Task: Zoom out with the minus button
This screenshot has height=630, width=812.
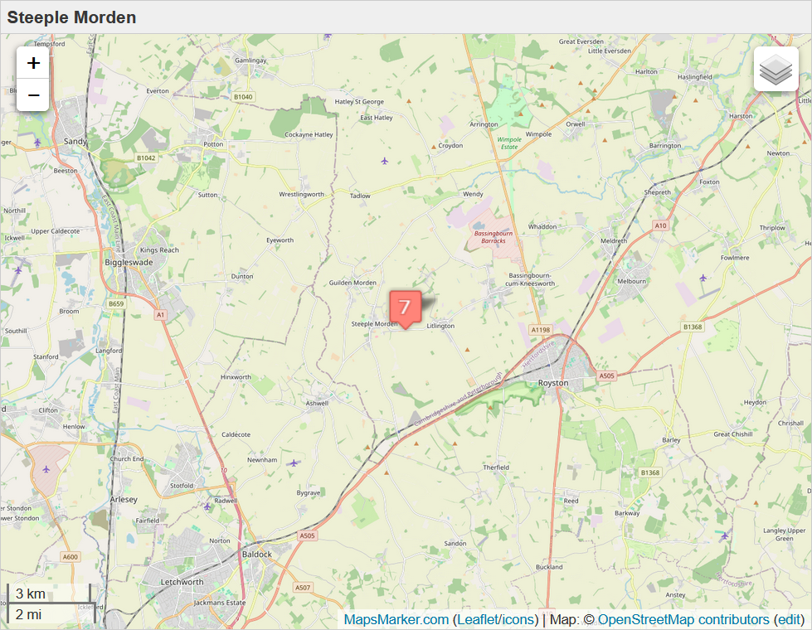Action: (33, 95)
